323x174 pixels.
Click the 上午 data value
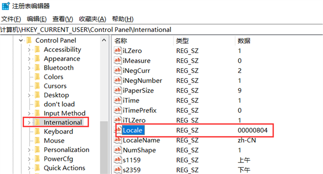tap(244, 160)
